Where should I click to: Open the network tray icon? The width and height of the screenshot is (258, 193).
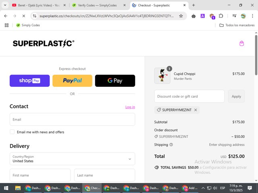click(209, 188)
